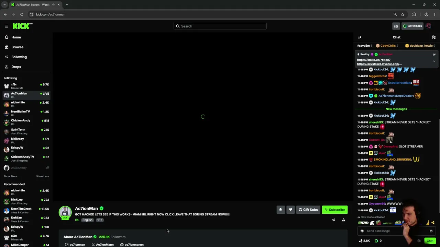Image resolution: width=440 pixels, height=247 pixels.
Task: Open a new browser tab
Action: [x=67, y=5]
